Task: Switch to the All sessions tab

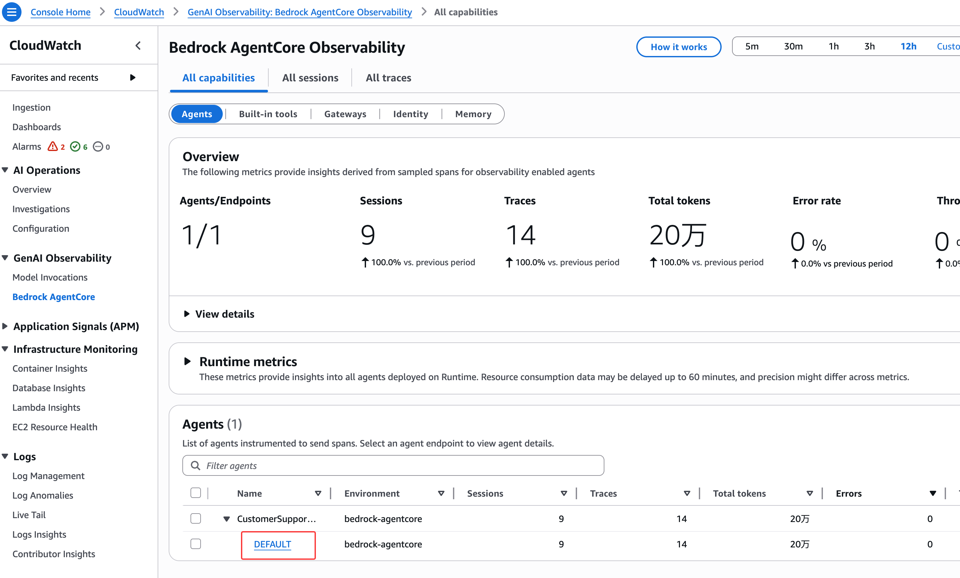Action: (310, 78)
